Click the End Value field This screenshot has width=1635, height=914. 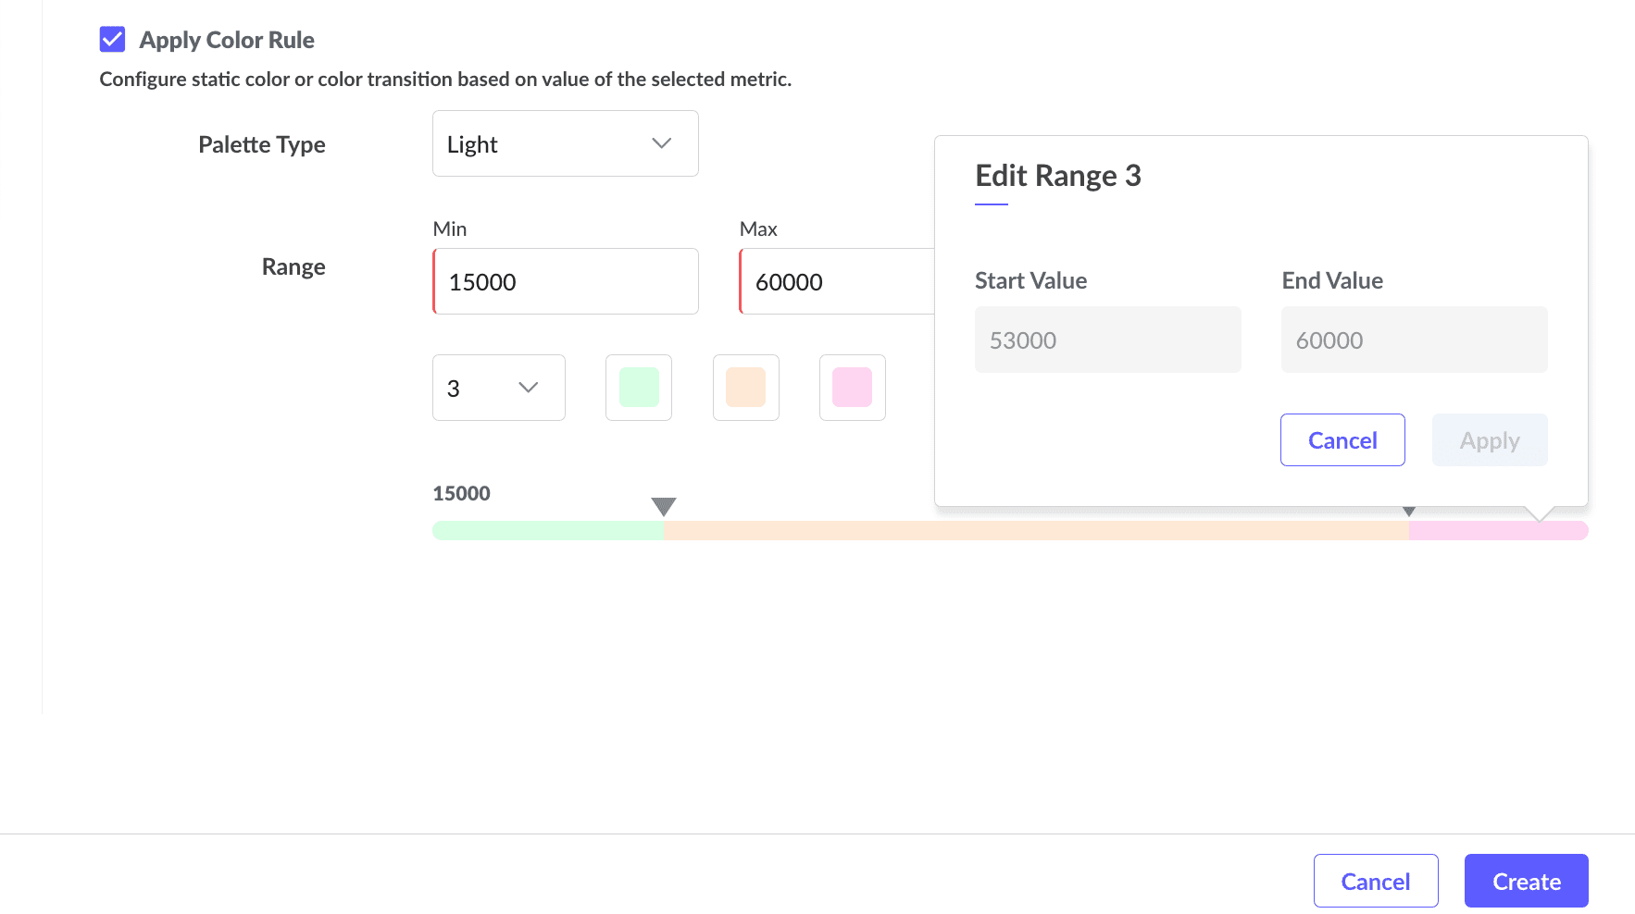click(x=1414, y=340)
